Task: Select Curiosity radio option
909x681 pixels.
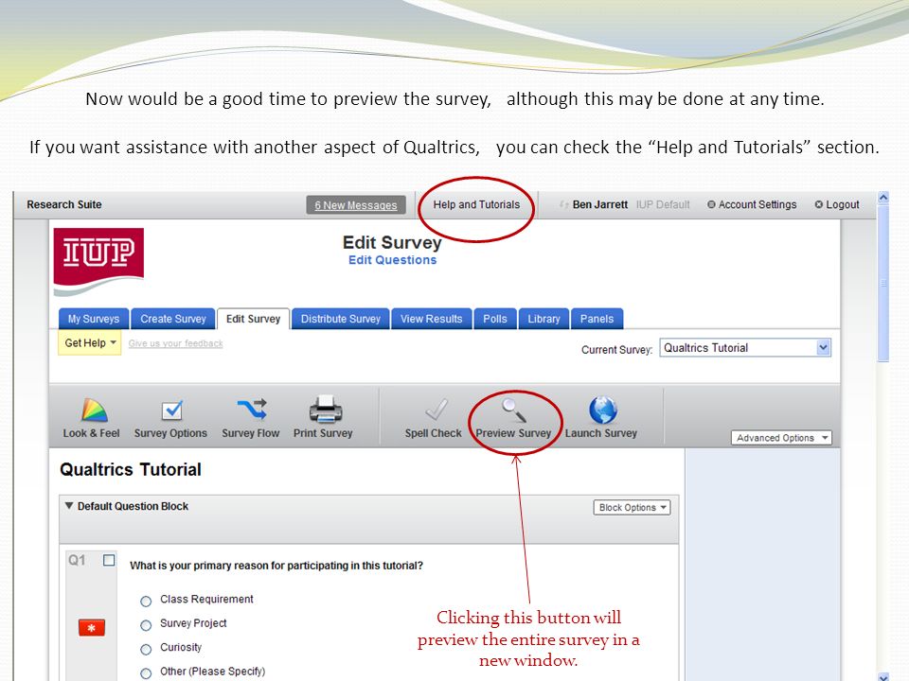Action: [x=146, y=649]
